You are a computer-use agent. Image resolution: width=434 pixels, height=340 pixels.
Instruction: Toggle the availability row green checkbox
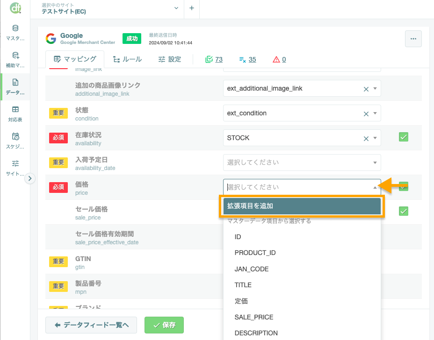click(404, 137)
